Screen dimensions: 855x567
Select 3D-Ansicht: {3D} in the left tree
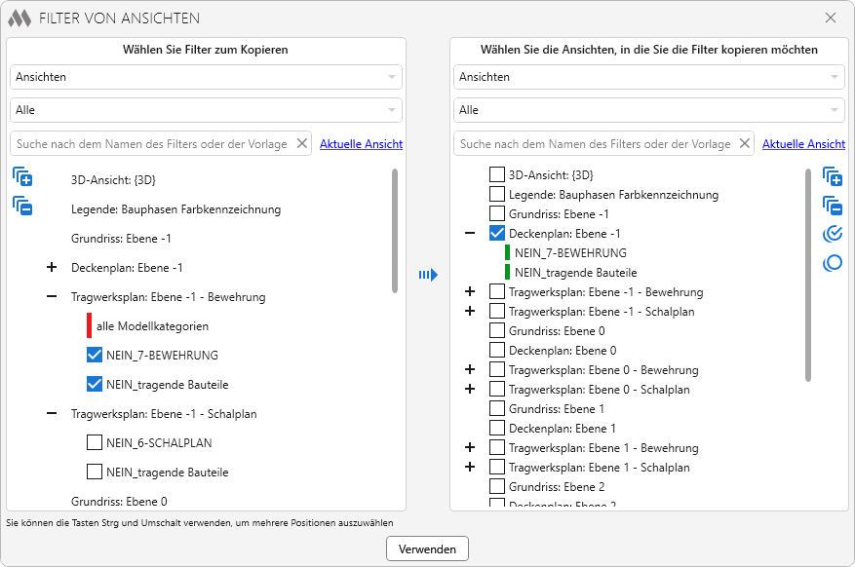(x=113, y=180)
